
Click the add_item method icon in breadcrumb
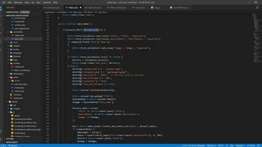[x=96, y=12]
